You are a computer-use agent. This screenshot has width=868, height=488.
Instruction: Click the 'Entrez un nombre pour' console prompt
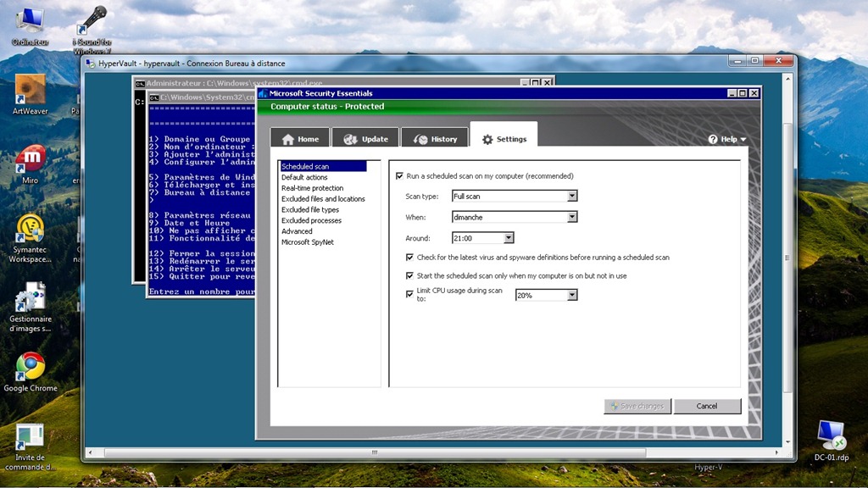[202, 291]
